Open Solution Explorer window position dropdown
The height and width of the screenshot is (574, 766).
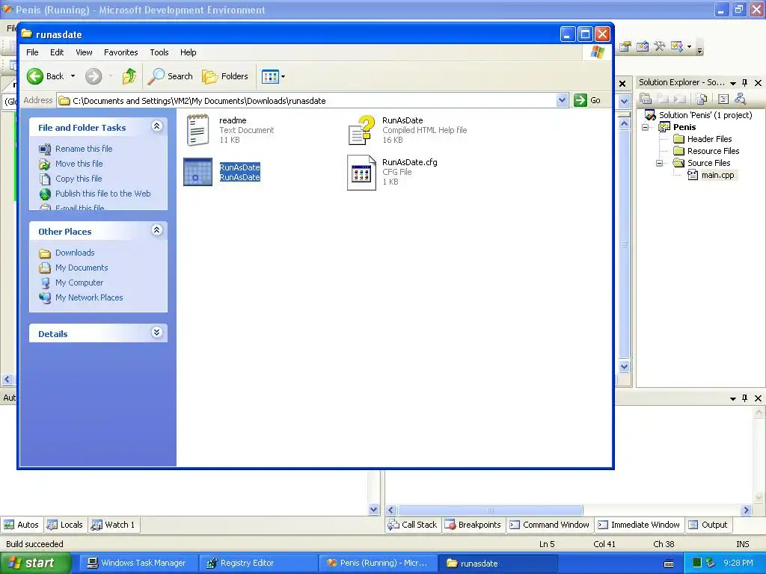coord(733,84)
